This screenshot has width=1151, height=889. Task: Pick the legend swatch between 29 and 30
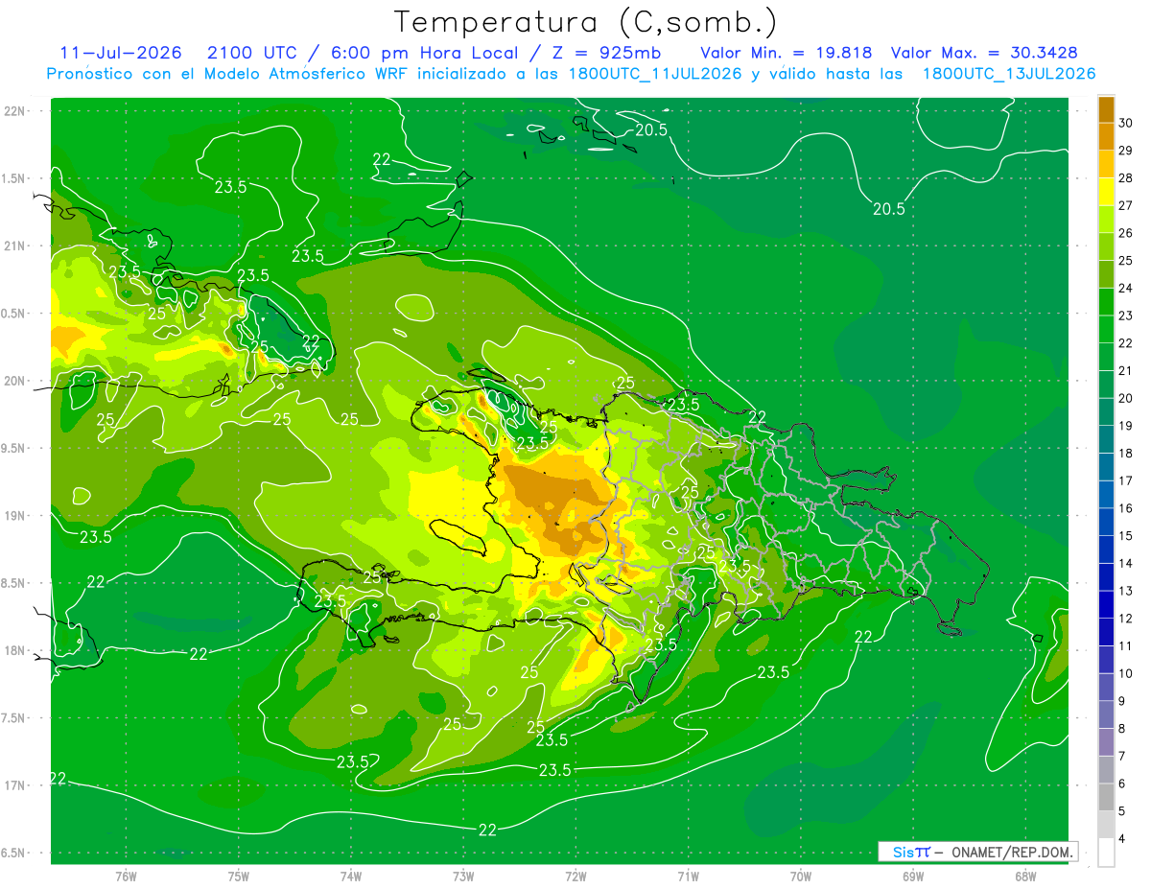[x=1106, y=136]
